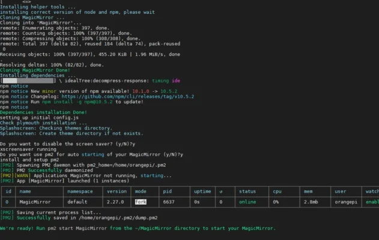Screen dimensions: 379x240
Task: Click the 'online' status value
Action: pos(247,202)
